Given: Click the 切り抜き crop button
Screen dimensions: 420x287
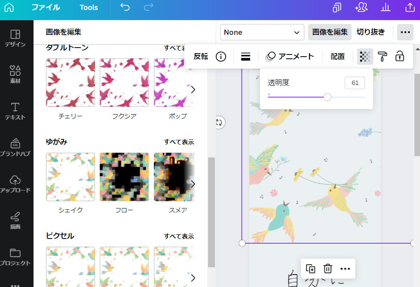Looking at the screenshot, I should click(x=371, y=32).
